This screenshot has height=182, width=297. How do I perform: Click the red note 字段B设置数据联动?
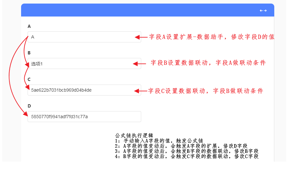point(208,63)
